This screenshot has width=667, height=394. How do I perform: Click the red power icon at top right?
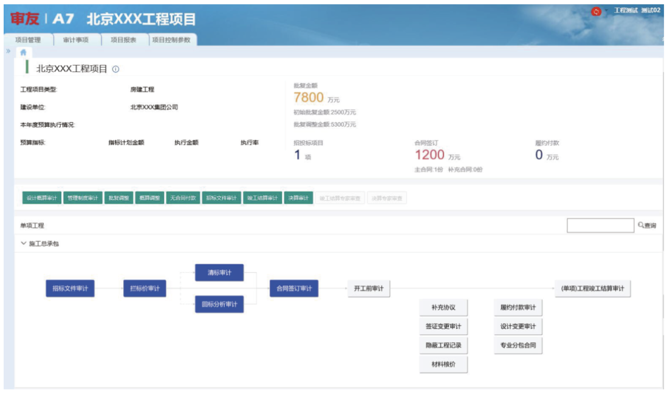pyautogui.click(x=596, y=12)
